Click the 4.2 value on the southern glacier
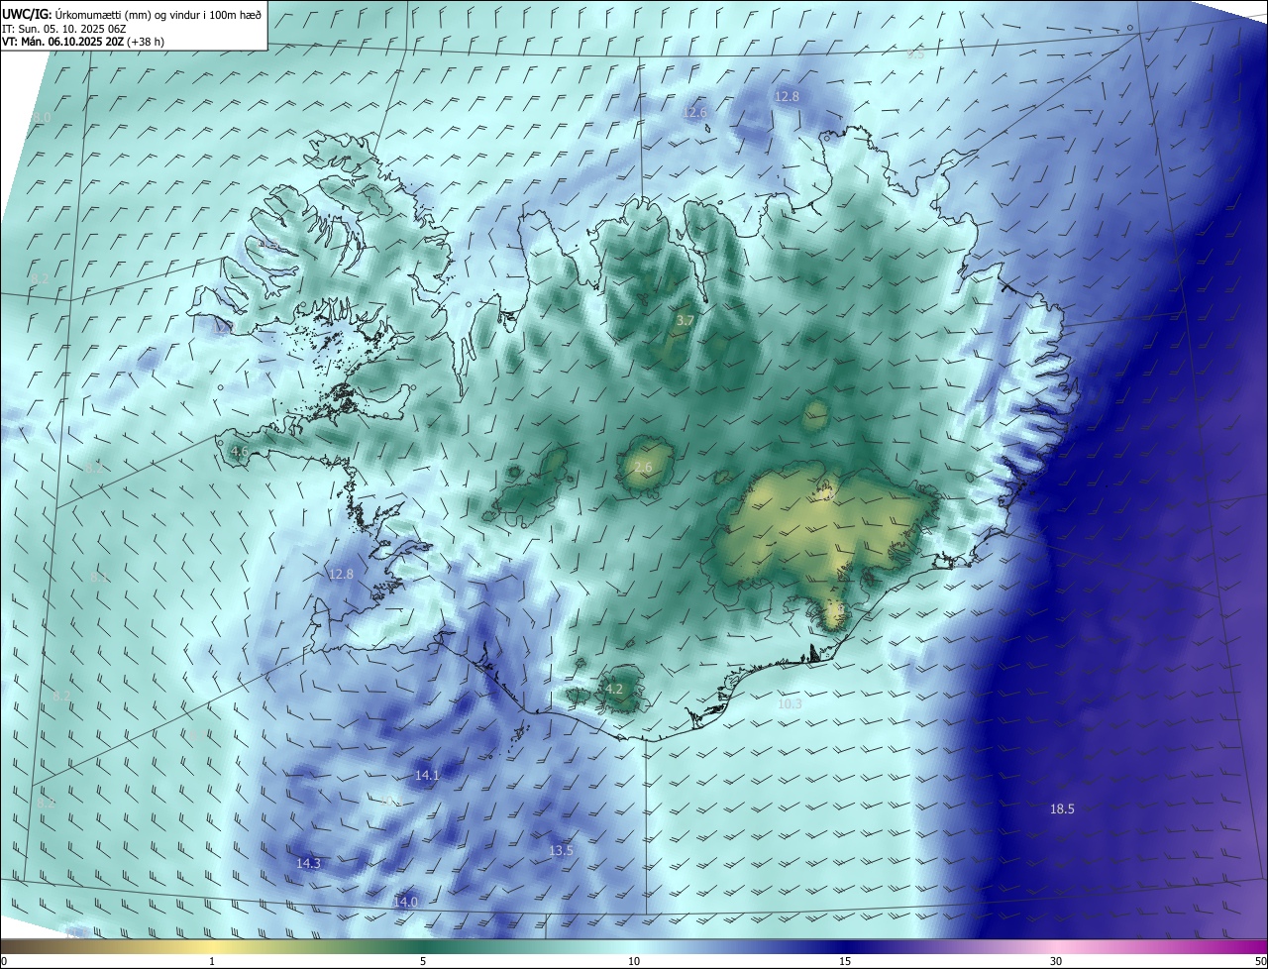 (x=614, y=689)
